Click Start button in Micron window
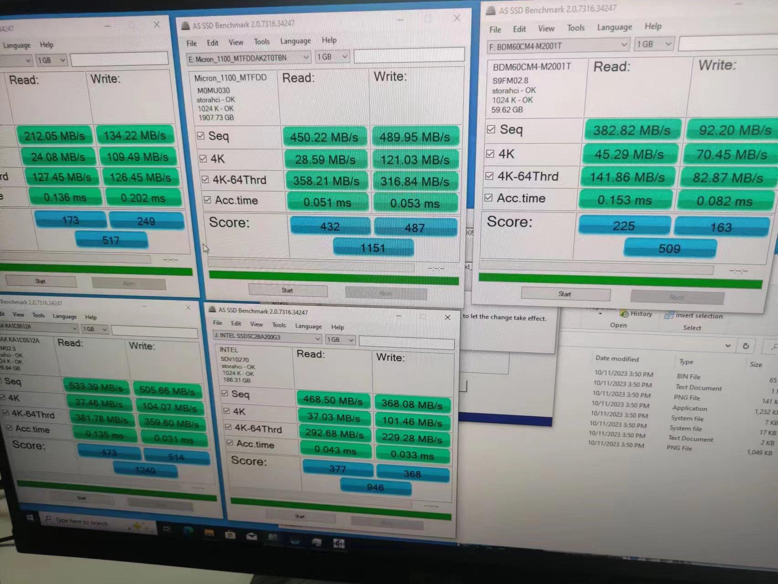This screenshot has height=584, width=778. click(x=288, y=290)
